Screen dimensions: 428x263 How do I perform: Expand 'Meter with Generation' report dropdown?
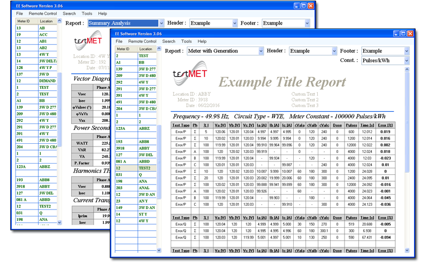(261, 51)
